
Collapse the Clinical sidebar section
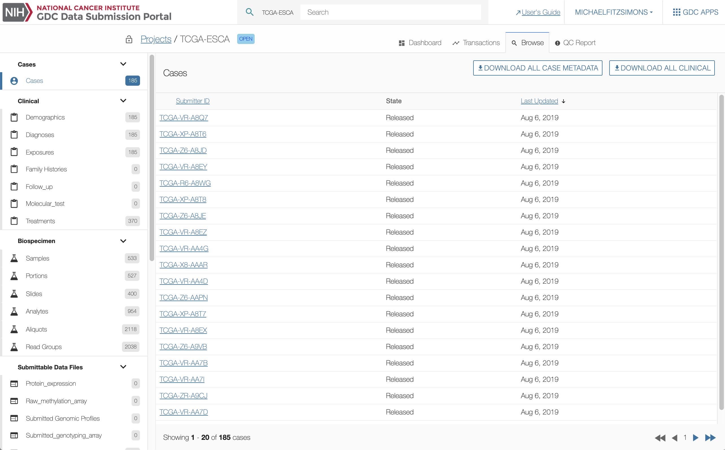point(123,101)
